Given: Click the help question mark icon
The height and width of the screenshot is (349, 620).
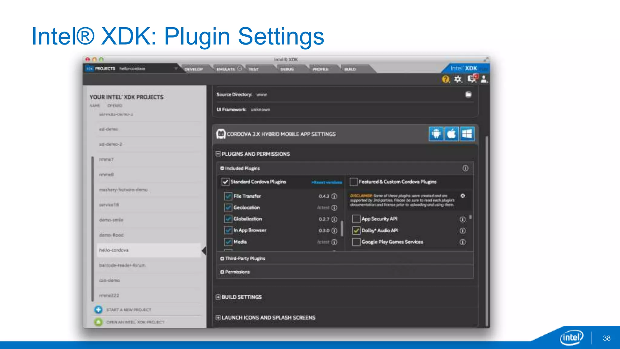Looking at the screenshot, I should 446,79.
